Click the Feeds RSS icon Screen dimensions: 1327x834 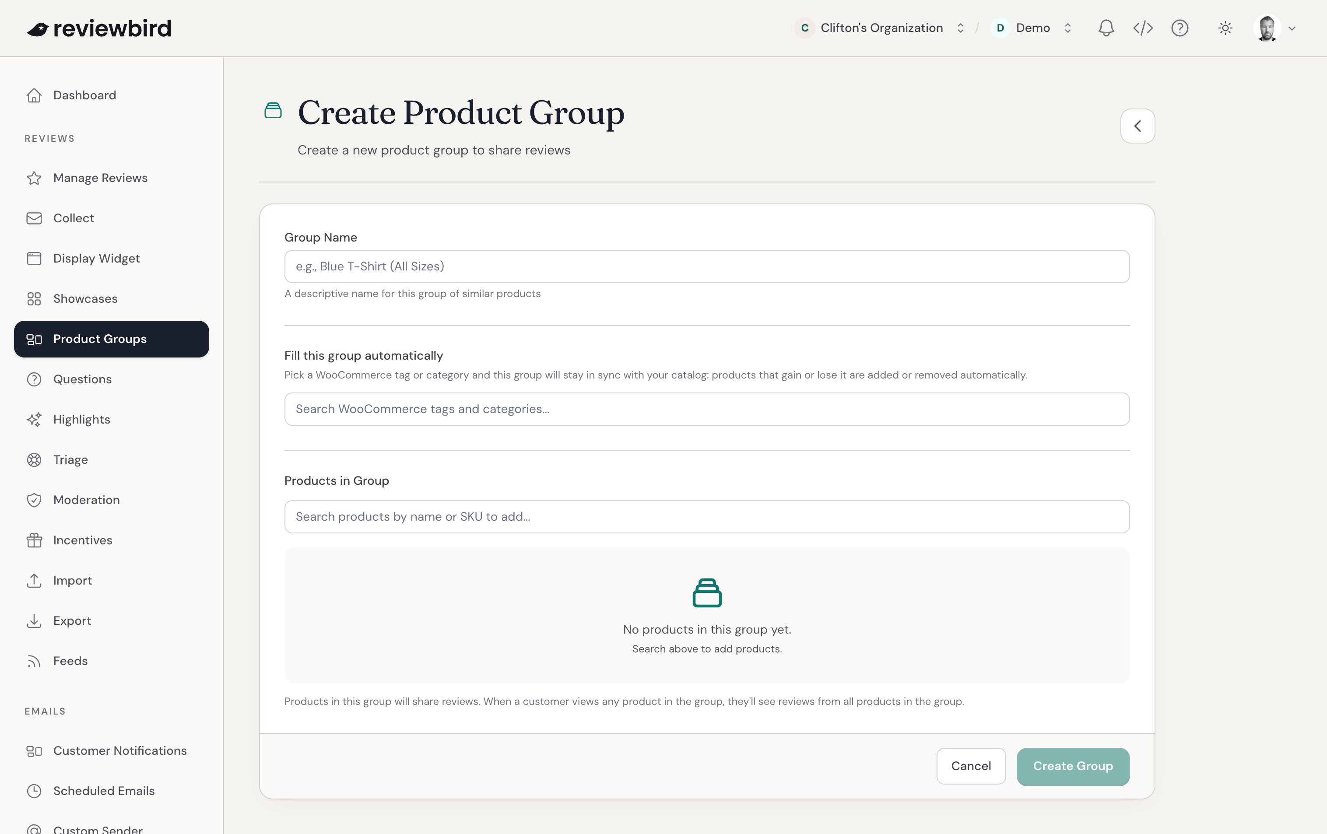click(34, 661)
